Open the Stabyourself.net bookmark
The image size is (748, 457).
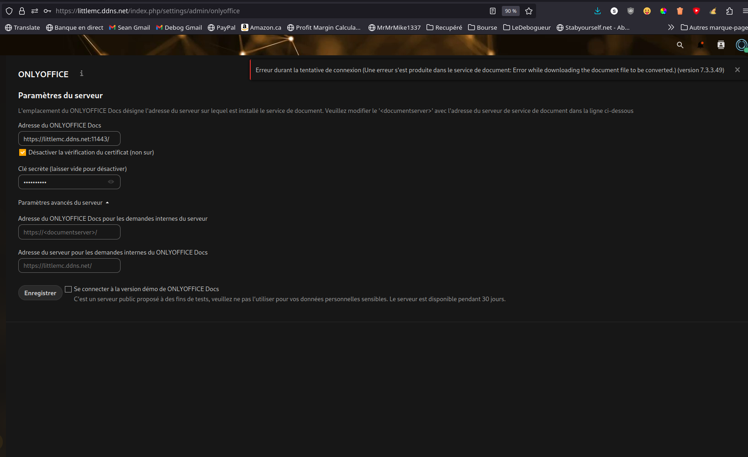593,27
